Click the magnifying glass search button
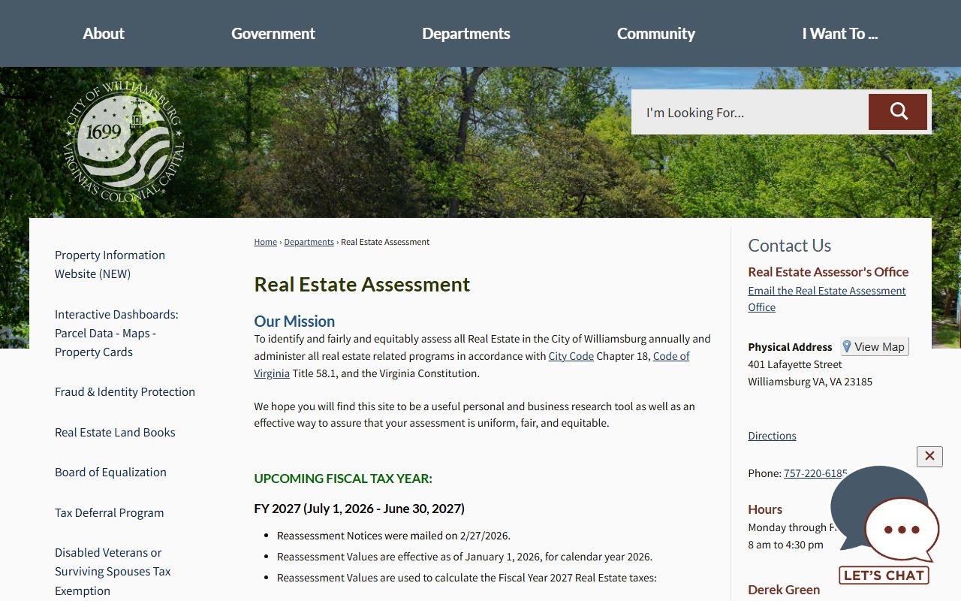This screenshot has width=961, height=601. coord(898,112)
